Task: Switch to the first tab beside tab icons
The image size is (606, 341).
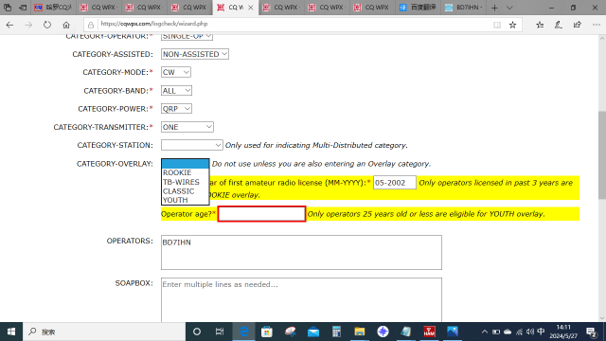Action: tap(53, 8)
